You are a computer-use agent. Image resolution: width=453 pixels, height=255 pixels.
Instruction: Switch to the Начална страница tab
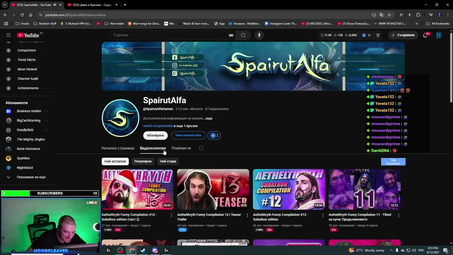tap(118, 148)
